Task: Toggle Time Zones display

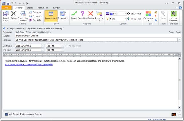Action: click(134, 19)
